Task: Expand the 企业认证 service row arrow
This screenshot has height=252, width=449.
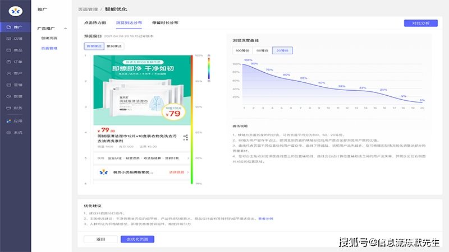Action: point(188,158)
